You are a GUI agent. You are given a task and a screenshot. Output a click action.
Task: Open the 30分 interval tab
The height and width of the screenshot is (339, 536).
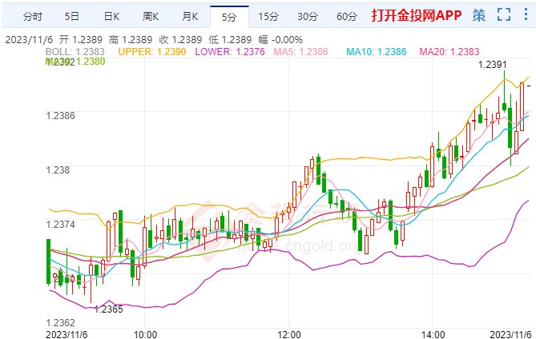point(308,16)
